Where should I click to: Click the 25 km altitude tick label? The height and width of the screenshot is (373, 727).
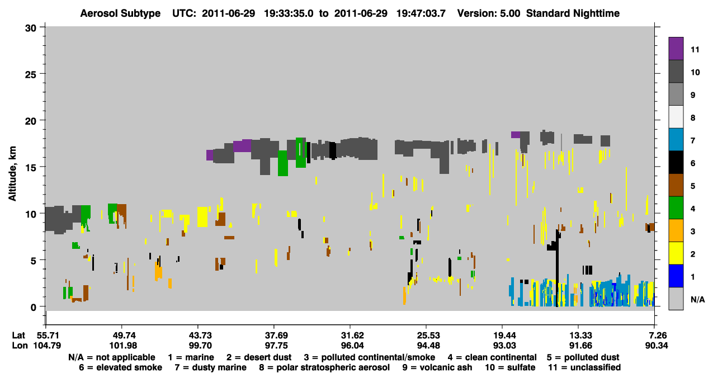point(31,73)
